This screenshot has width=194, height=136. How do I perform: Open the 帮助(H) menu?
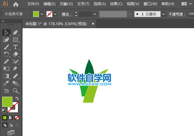[168, 4]
